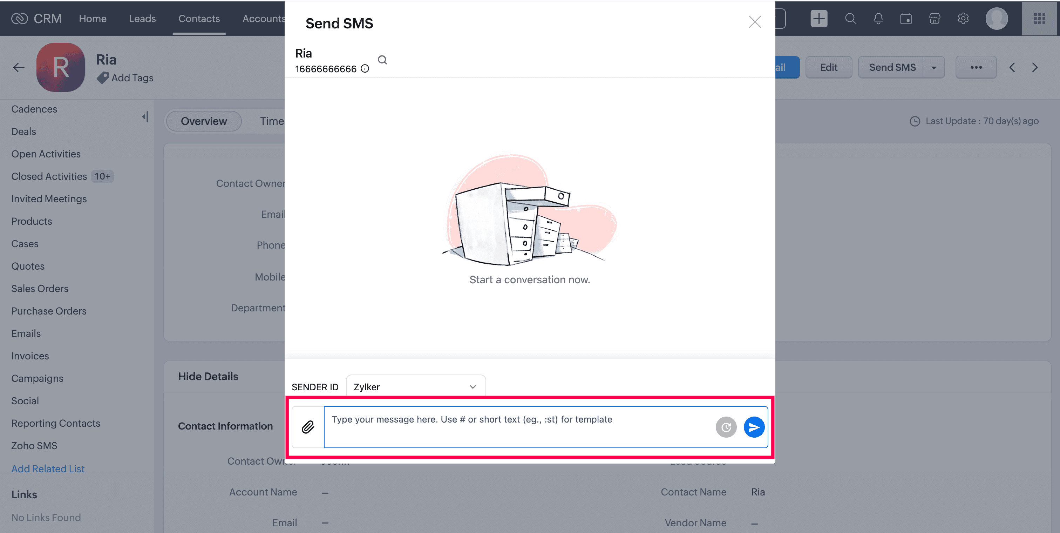Collapse the related list sidebar

coord(145,117)
